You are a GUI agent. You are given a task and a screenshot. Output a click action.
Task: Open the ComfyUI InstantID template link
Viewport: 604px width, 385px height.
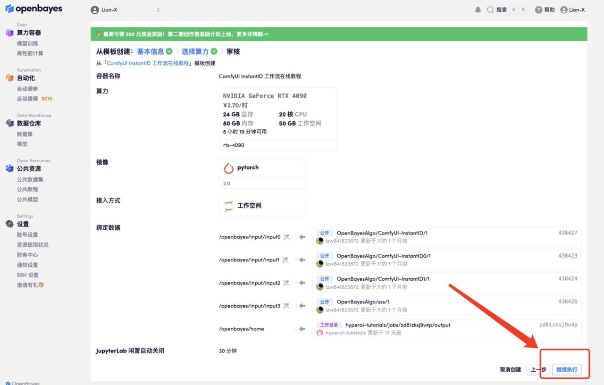(148, 63)
